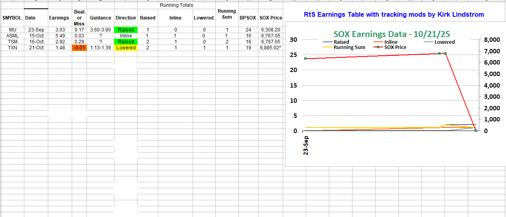The height and width of the screenshot is (217, 506).
Task: Click the Guidance column header cell
Action: coord(100,18)
